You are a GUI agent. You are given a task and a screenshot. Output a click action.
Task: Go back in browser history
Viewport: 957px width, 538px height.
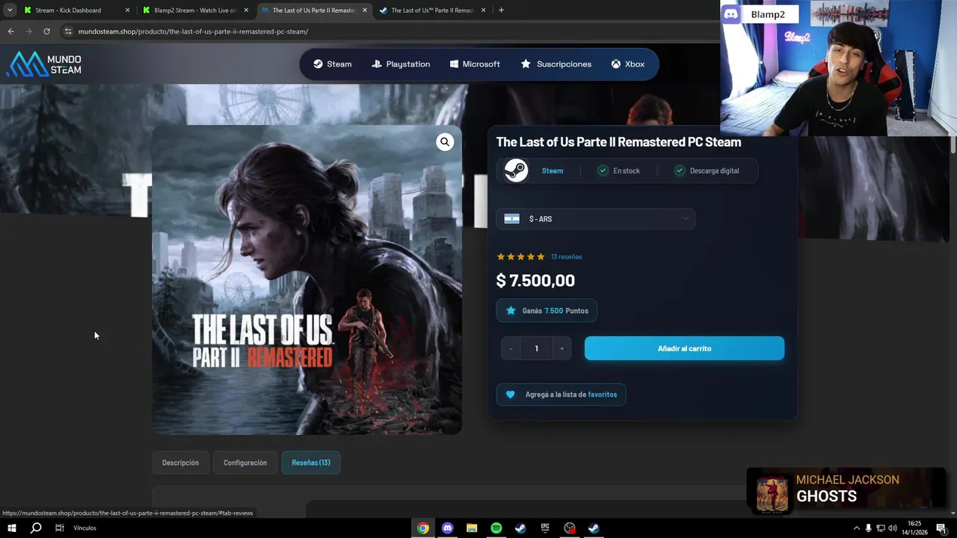click(x=10, y=31)
